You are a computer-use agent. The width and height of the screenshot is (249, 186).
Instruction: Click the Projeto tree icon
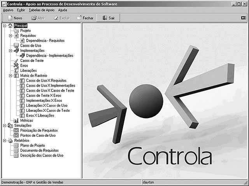pyautogui.click(x=16, y=31)
